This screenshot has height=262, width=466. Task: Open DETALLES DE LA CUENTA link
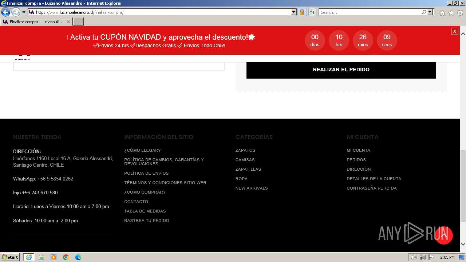click(374, 179)
